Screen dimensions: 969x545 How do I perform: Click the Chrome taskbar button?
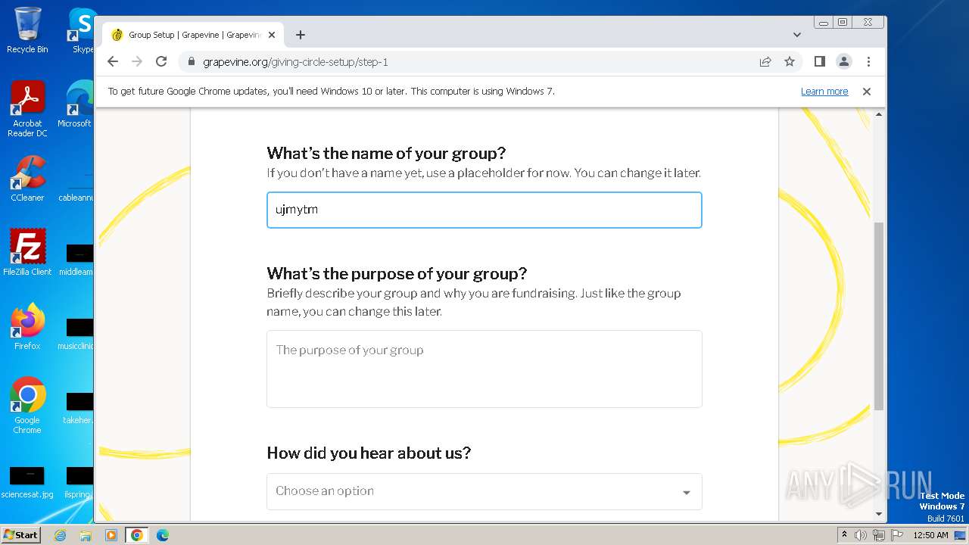pos(137,535)
